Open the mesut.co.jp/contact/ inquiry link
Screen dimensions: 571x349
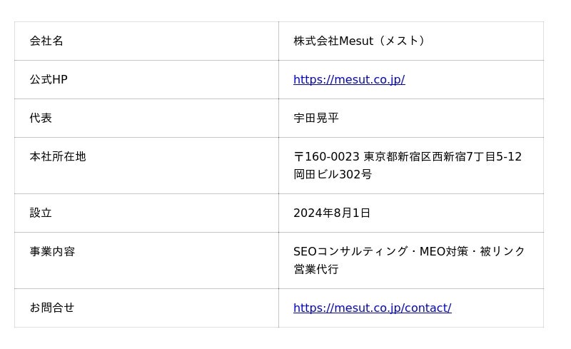click(x=372, y=308)
